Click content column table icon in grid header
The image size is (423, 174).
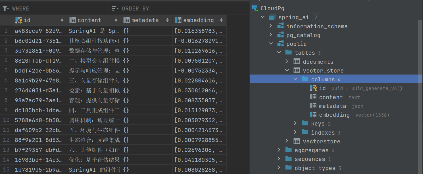[72, 20]
